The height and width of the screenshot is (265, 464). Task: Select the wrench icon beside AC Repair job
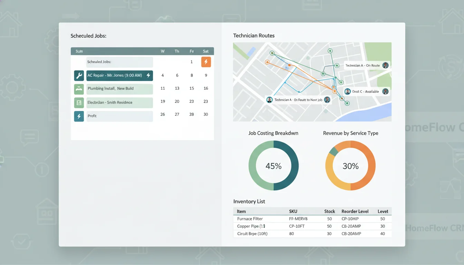[x=79, y=75]
